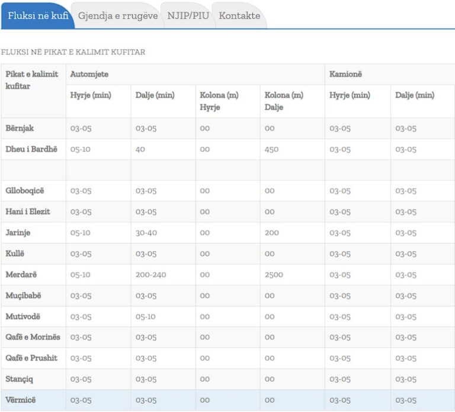Click Merdarë exit time 200-240
455x412 pixels.
coord(150,275)
